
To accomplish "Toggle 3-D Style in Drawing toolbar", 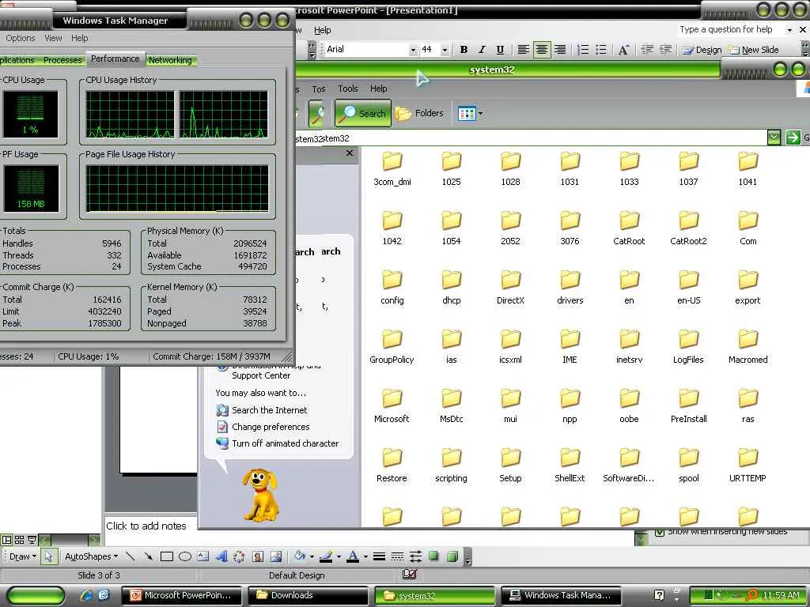I will pos(452,556).
